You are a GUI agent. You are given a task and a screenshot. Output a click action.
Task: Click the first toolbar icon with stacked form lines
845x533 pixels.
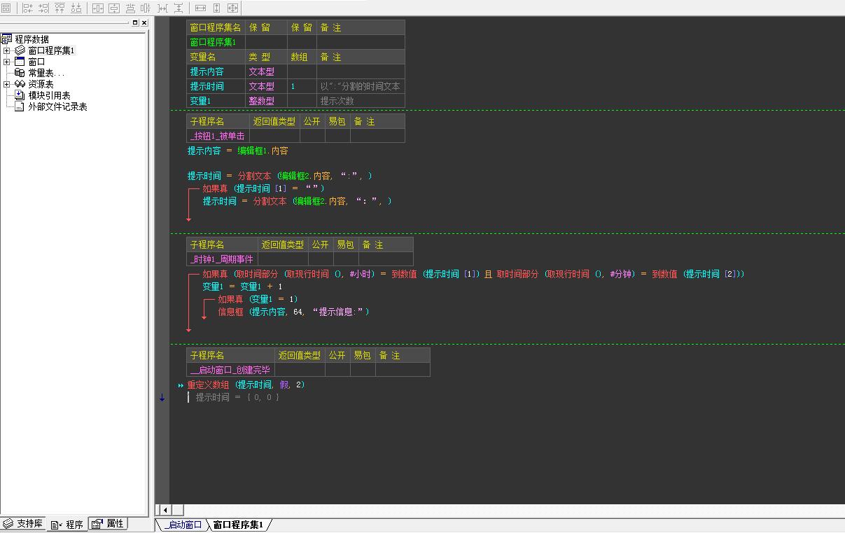tap(6, 8)
